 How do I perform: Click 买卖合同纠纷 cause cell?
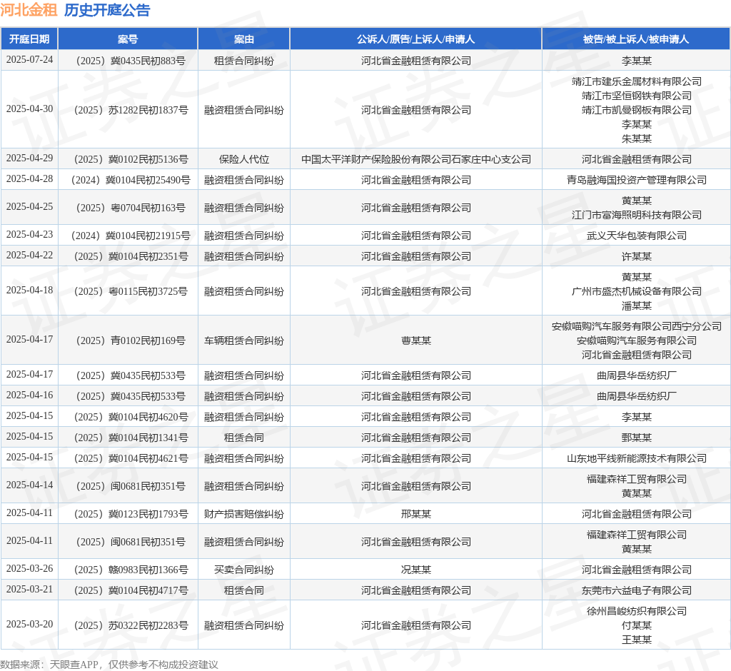[x=244, y=570]
